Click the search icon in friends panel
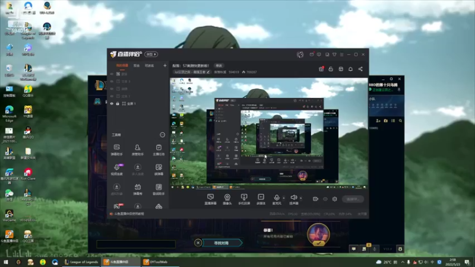475x267 pixels. click(400, 120)
